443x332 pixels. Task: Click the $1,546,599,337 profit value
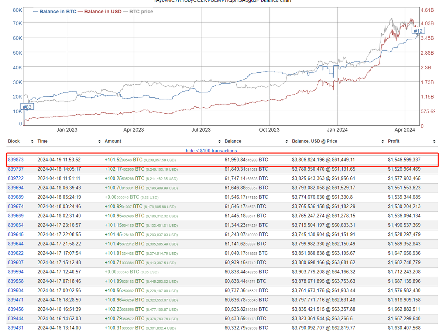[x=404, y=160]
